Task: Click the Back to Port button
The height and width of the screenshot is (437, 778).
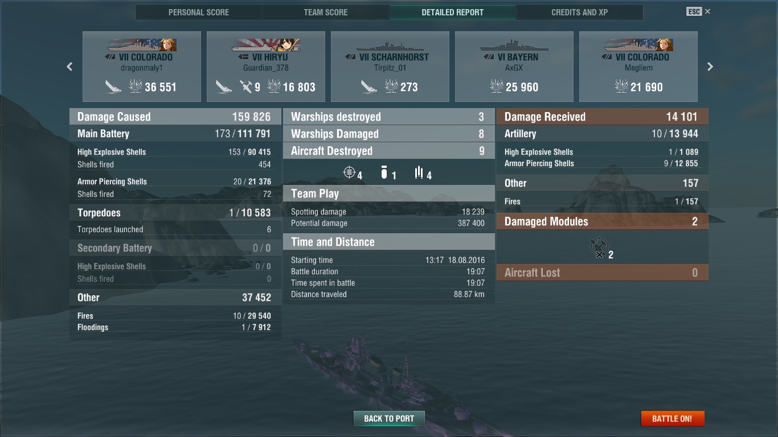Action: pos(389,418)
